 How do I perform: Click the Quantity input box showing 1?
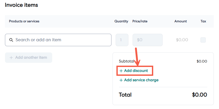[x=122, y=40]
